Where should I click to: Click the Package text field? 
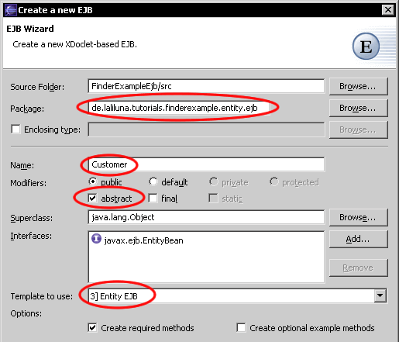pos(206,108)
